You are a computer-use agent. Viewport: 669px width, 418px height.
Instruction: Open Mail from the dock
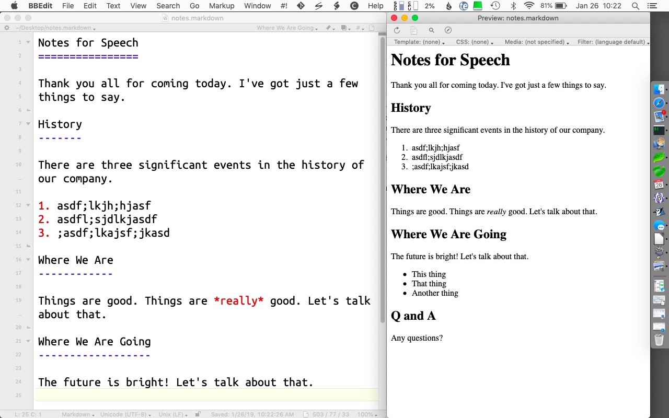click(x=659, y=116)
